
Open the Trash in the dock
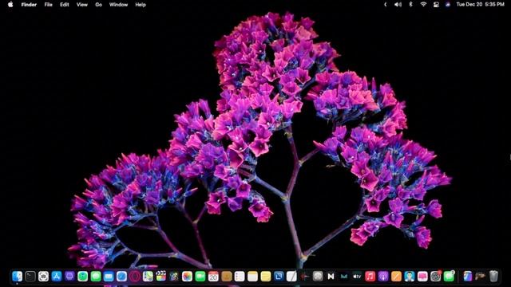pyautogui.click(x=493, y=277)
